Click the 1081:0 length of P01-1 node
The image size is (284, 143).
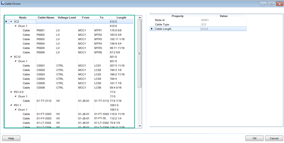(114, 105)
